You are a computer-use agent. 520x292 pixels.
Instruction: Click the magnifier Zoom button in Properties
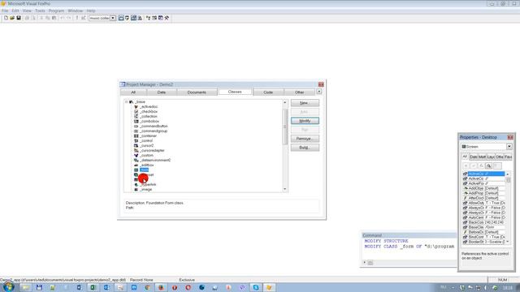(x=489, y=165)
